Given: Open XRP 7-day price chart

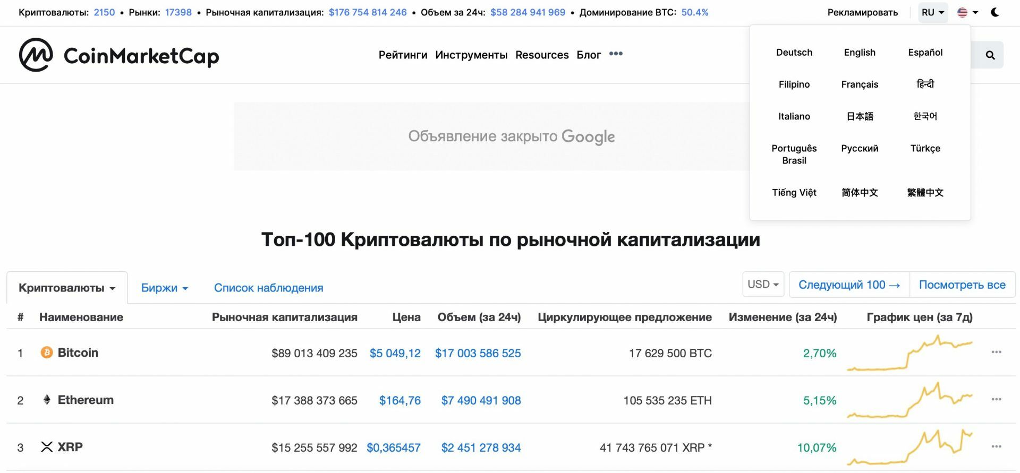Looking at the screenshot, I should [909, 448].
